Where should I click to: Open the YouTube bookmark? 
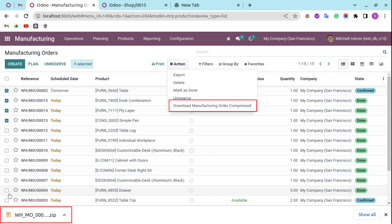point(26,26)
